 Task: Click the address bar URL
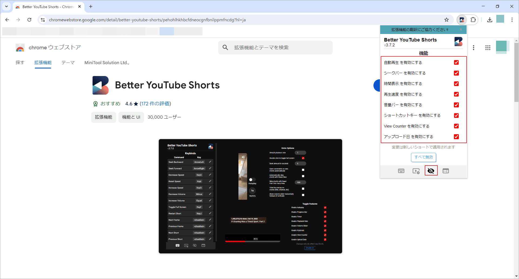pyautogui.click(x=147, y=20)
